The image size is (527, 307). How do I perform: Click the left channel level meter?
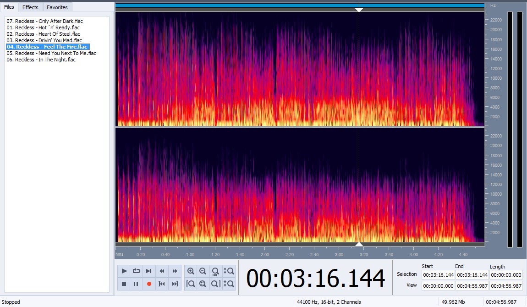pos(510,129)
